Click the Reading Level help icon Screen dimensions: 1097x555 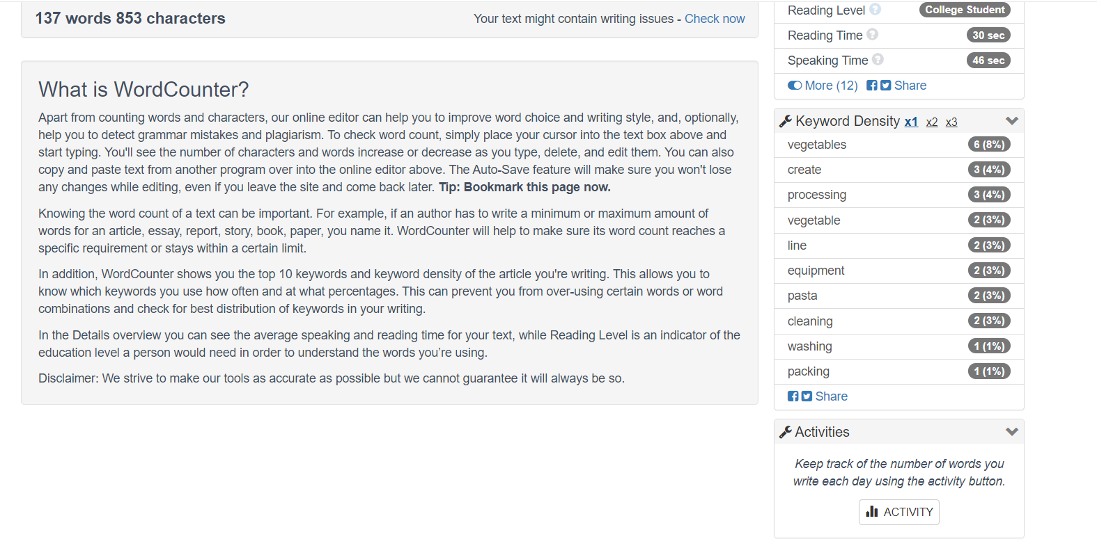pyautogui.click(x=876, y=10)
